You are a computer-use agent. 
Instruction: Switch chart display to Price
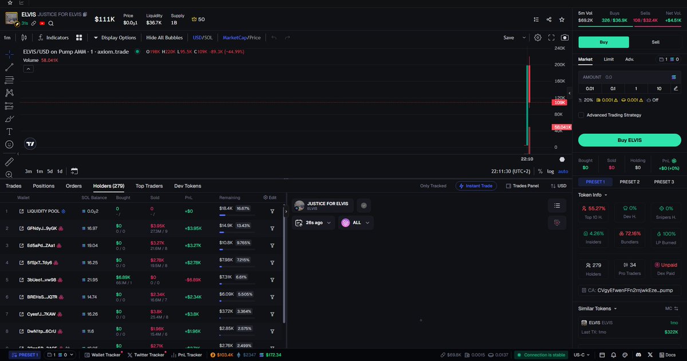255,38
